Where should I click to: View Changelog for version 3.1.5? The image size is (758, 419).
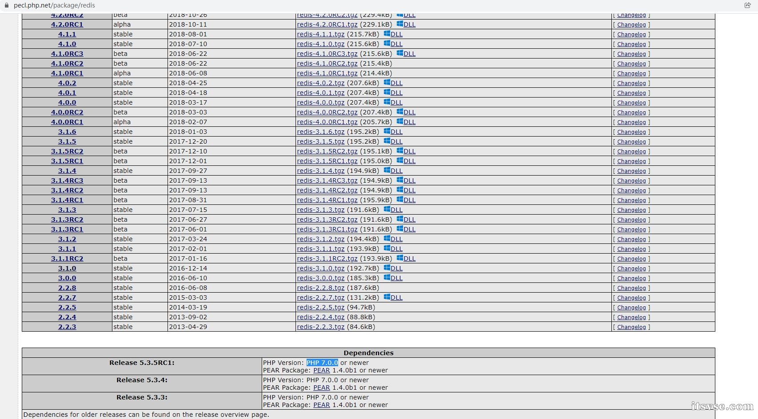click(x=631, y=142)
